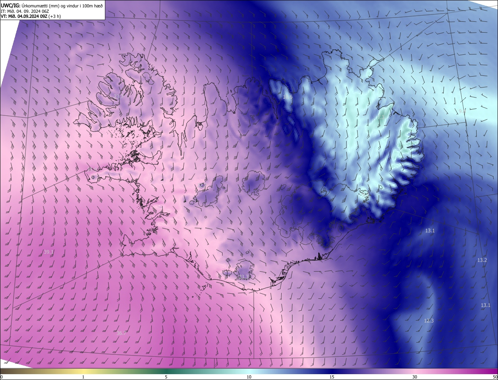Click the 39.1 value on the map
The width and height of the screenshot is (498, 380).
[x=49, y=252]
